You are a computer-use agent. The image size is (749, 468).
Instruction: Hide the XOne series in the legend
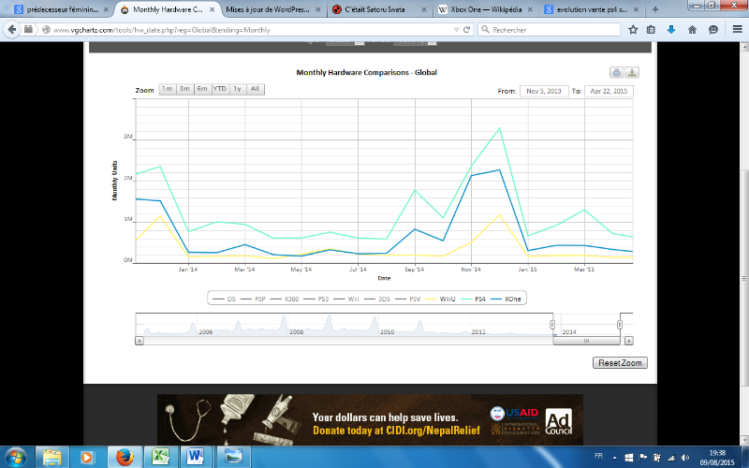(507, 299)
